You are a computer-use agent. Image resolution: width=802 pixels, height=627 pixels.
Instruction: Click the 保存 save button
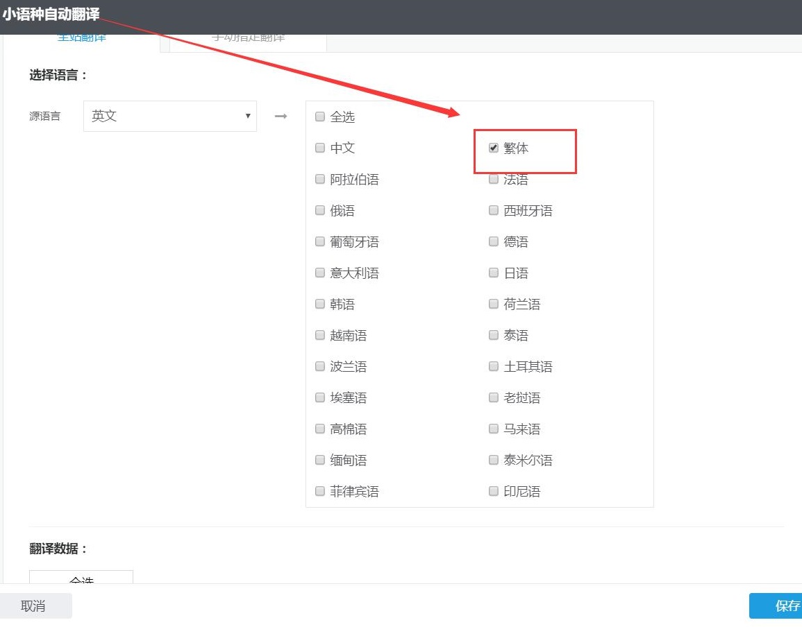click(x=785, y=605)
